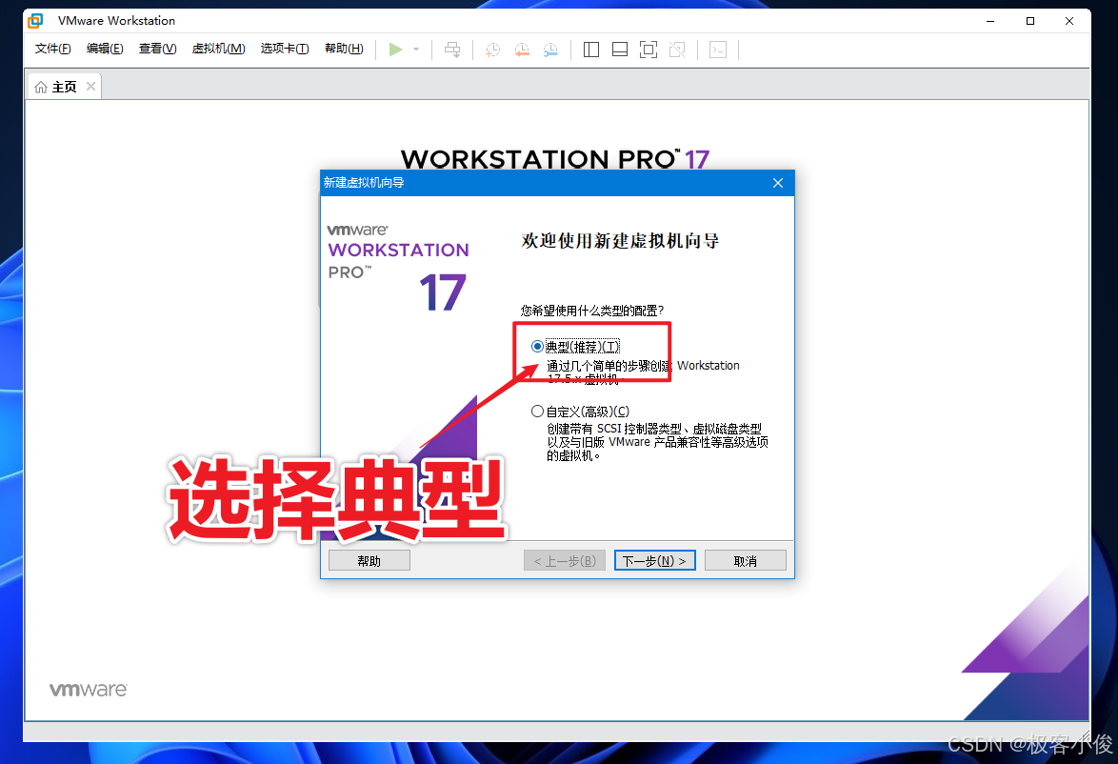
Task: Click Send Ctrl+Alt+Del toolbar icon
Action: (x=452, y=50)
